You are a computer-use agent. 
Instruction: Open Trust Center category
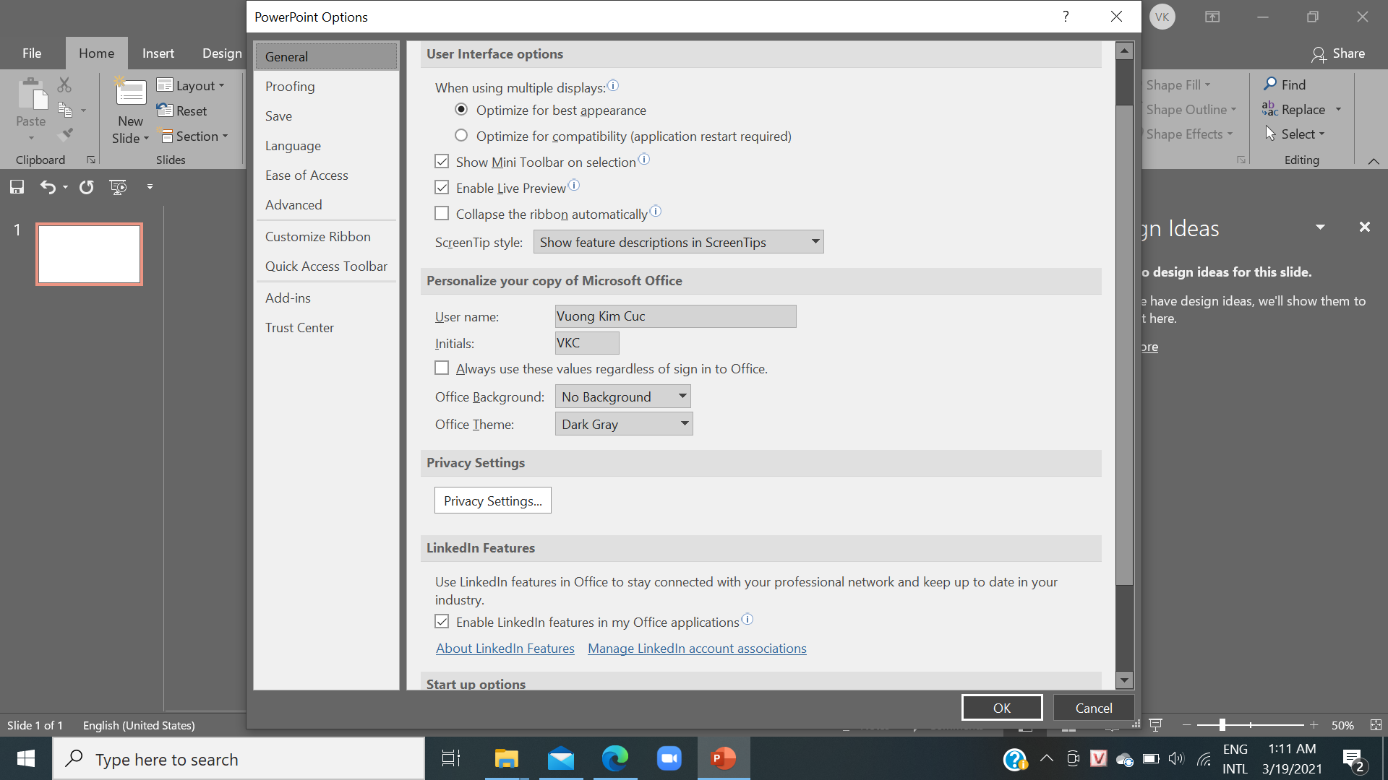click(x=326, y=327)
